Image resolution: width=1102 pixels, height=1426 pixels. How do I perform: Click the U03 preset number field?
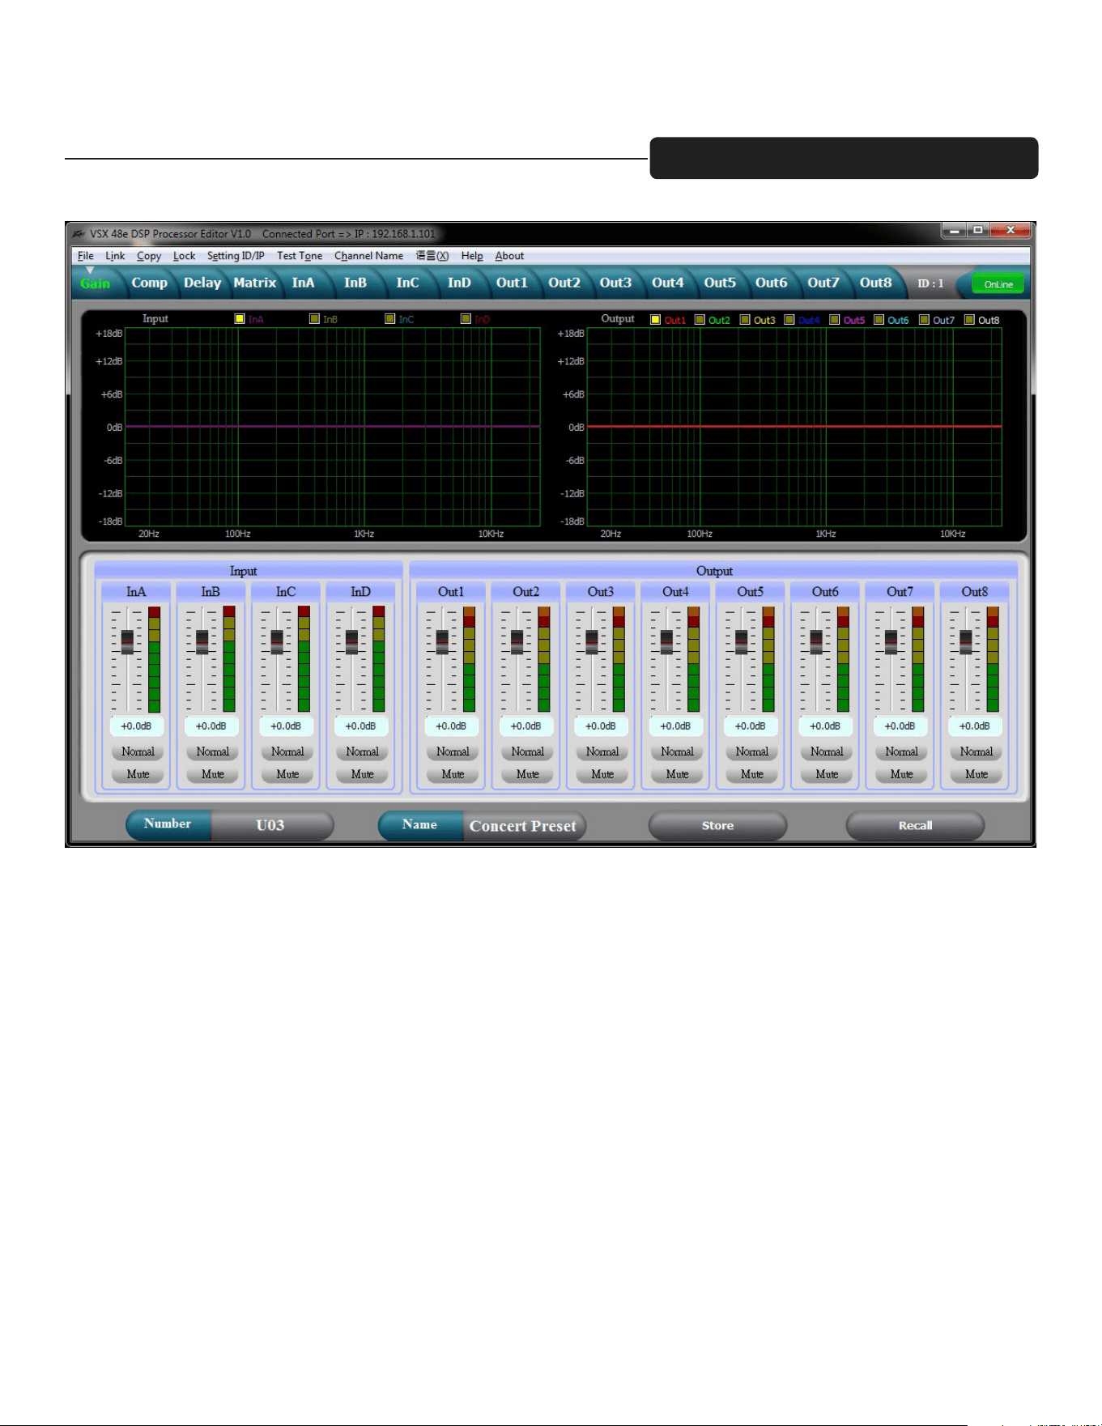click(271, 825)
